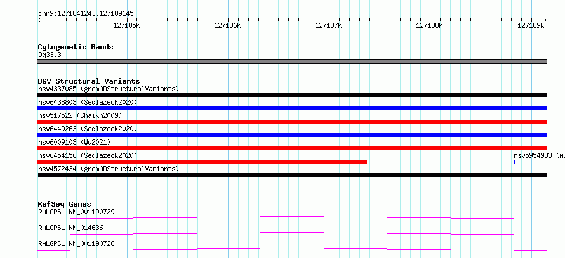Click the small nsv5954983 blue variant marker
This screenshot has width=565, height=258.
515,162
